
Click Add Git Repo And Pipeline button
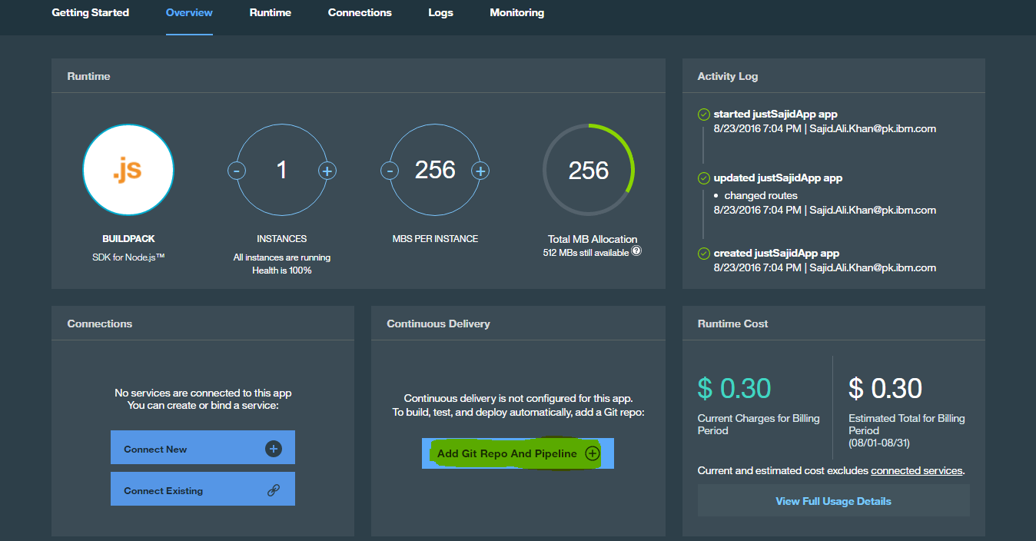pos(518,453)
